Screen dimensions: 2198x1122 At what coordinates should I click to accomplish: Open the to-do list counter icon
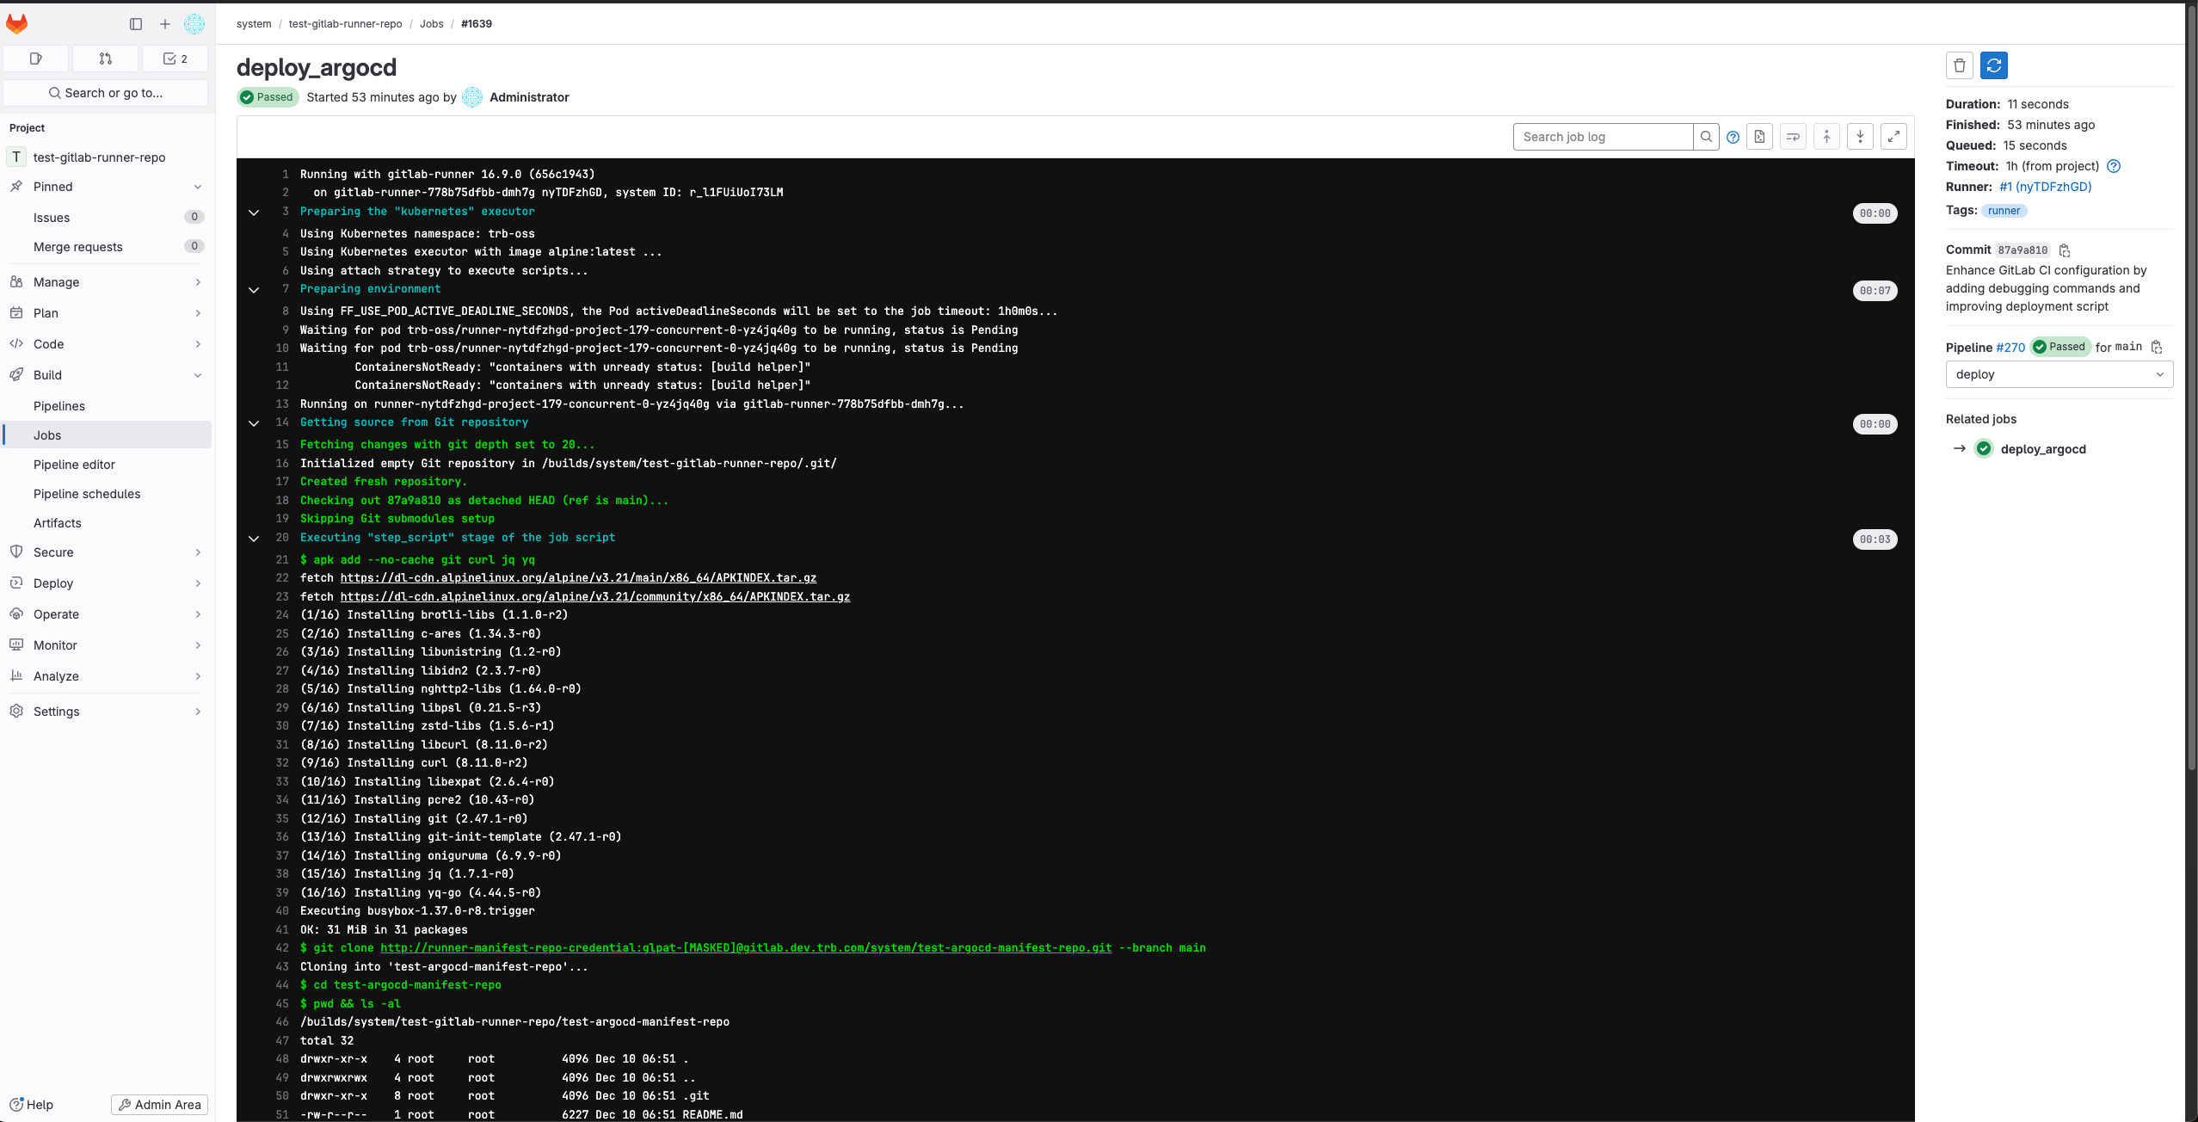(175, 59)
